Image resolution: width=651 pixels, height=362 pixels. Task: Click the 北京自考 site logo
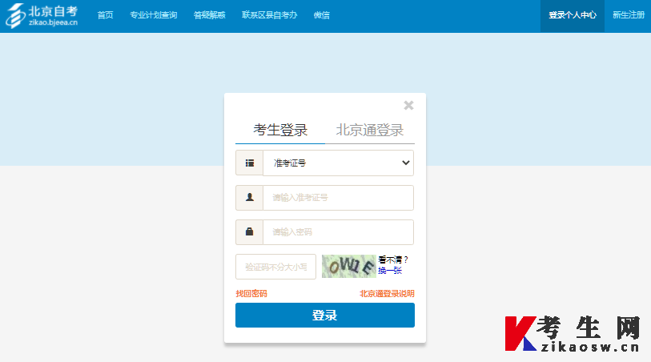(42, 16)
